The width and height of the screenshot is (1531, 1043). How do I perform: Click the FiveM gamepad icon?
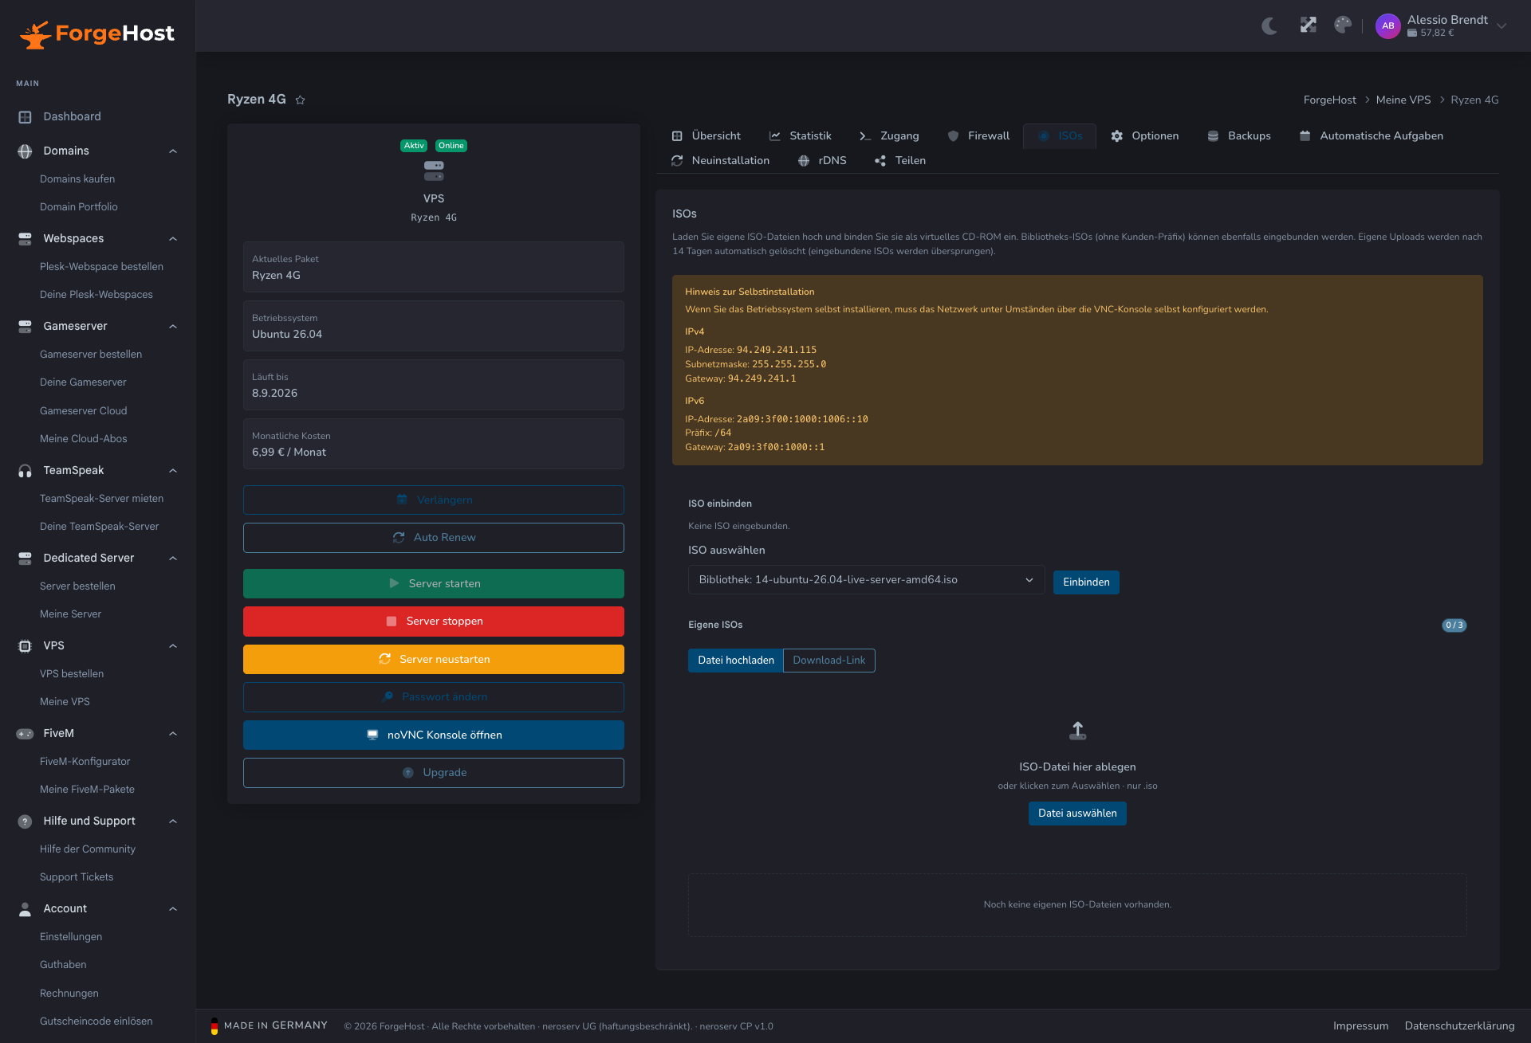[x=25, y=733]
